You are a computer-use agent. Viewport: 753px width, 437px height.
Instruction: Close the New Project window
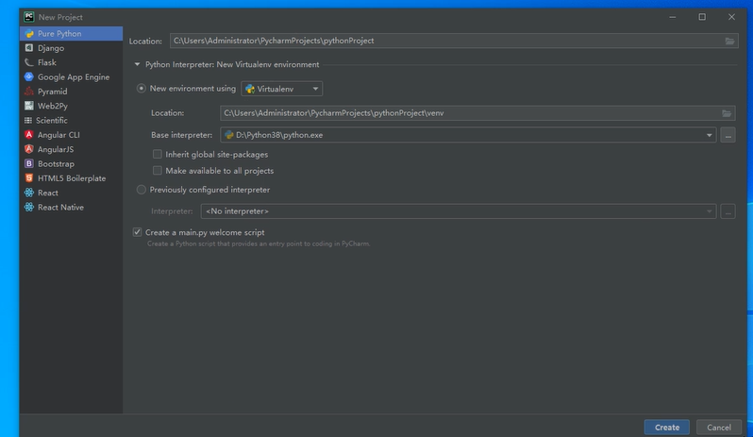click(x=731, y=17)
